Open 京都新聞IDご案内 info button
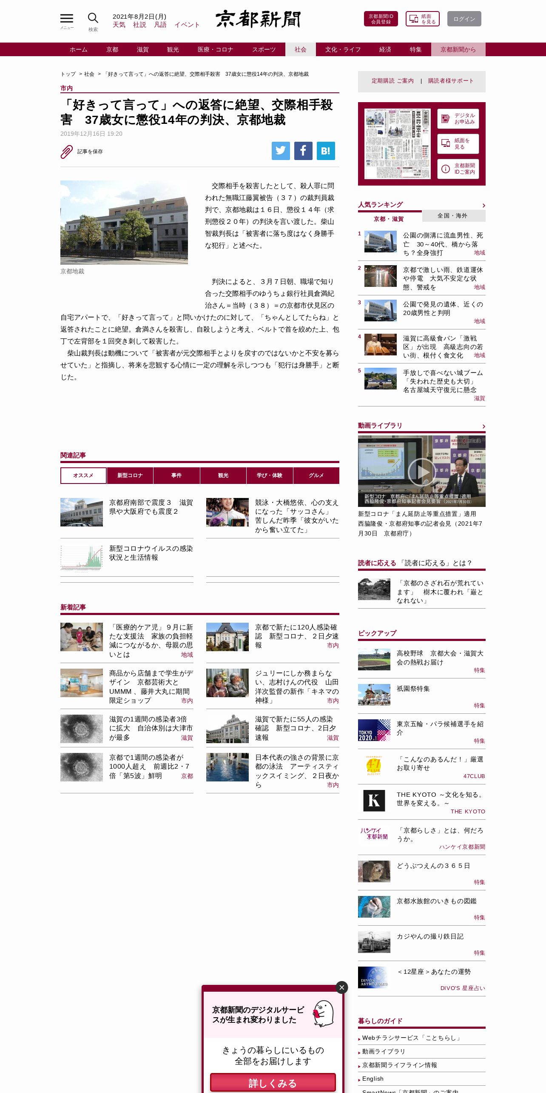The height and width of the screenshot is (1093, 546). [458, 169]
